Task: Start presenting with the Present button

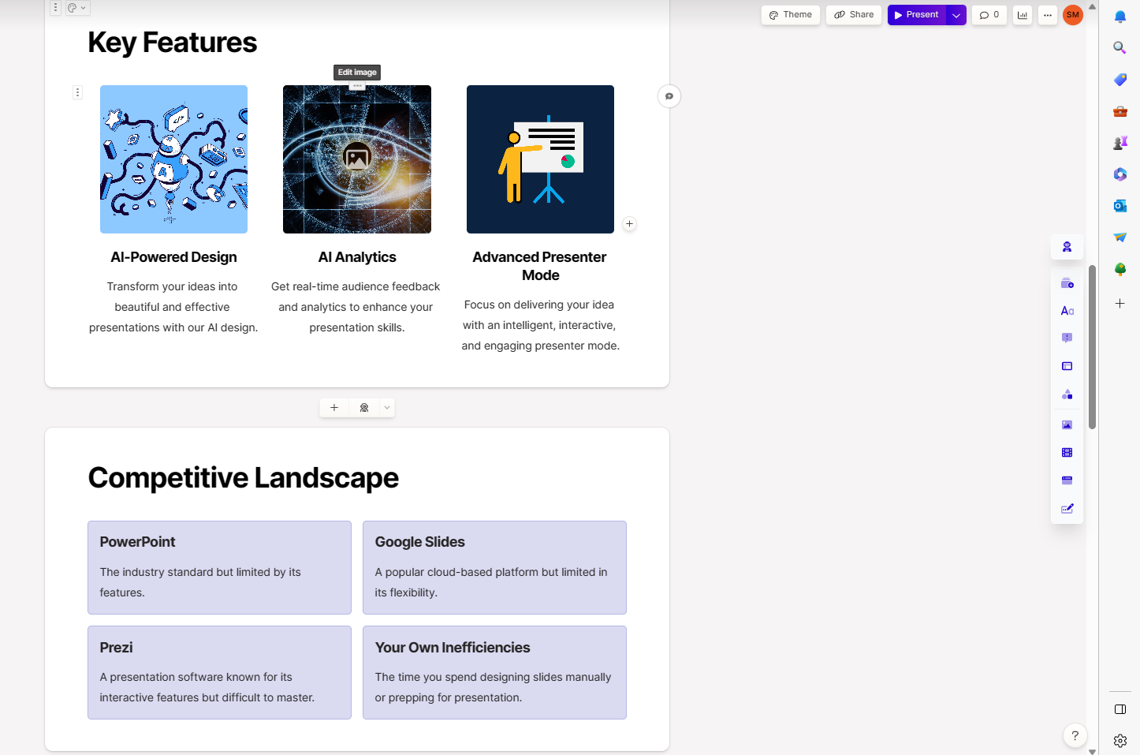Action: (x=917, y=15)
